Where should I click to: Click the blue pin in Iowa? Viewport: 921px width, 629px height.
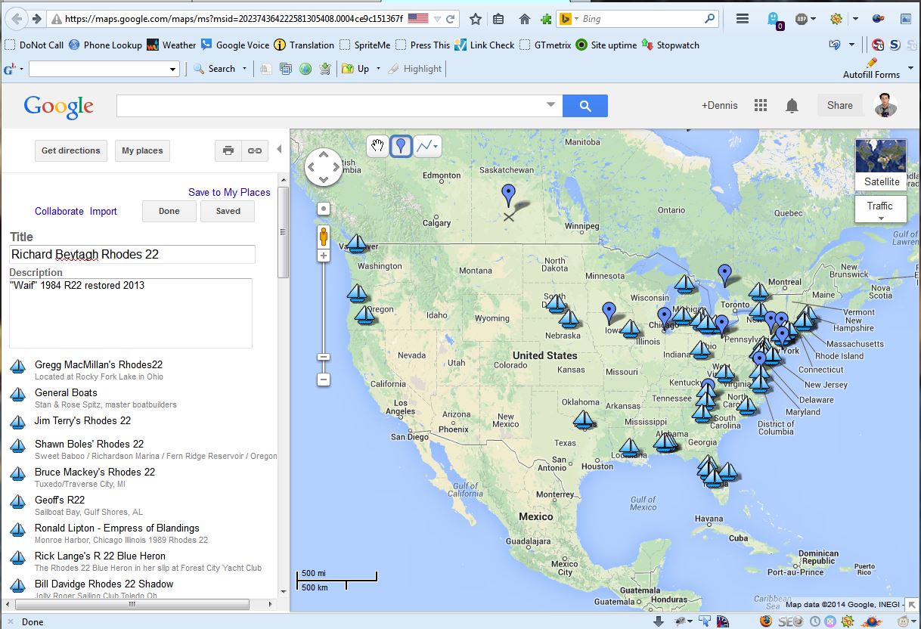[x=609, y=312]
